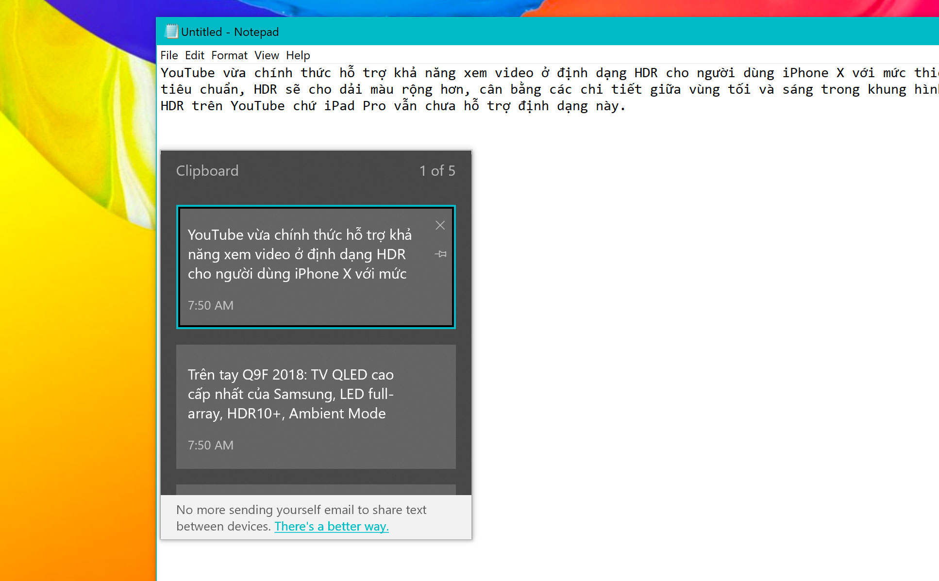Open the Edit menu
Viewport: 939px width, 581px height.
pyautogui.click(x=194, y=55)
